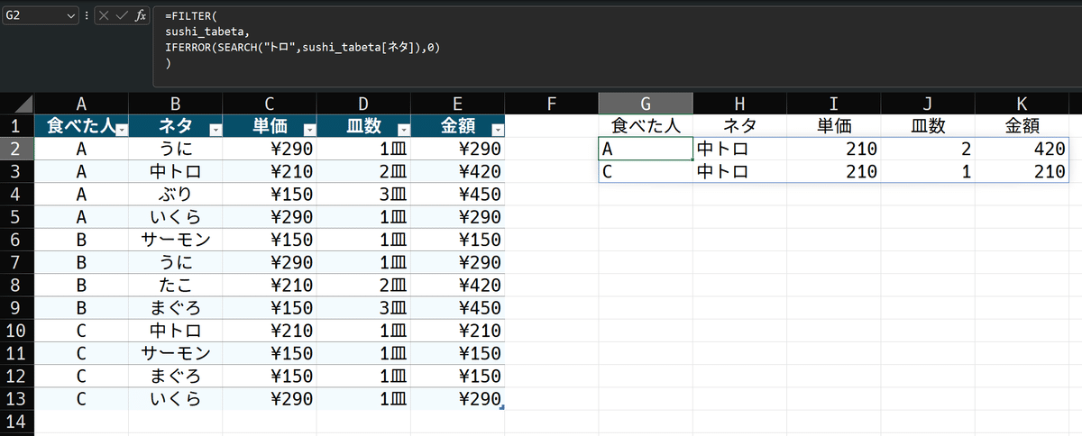Open the ネタ column filter dropdown
Image resolution: width=1082 pixels, height=436 pixels.
coord(215,129)
